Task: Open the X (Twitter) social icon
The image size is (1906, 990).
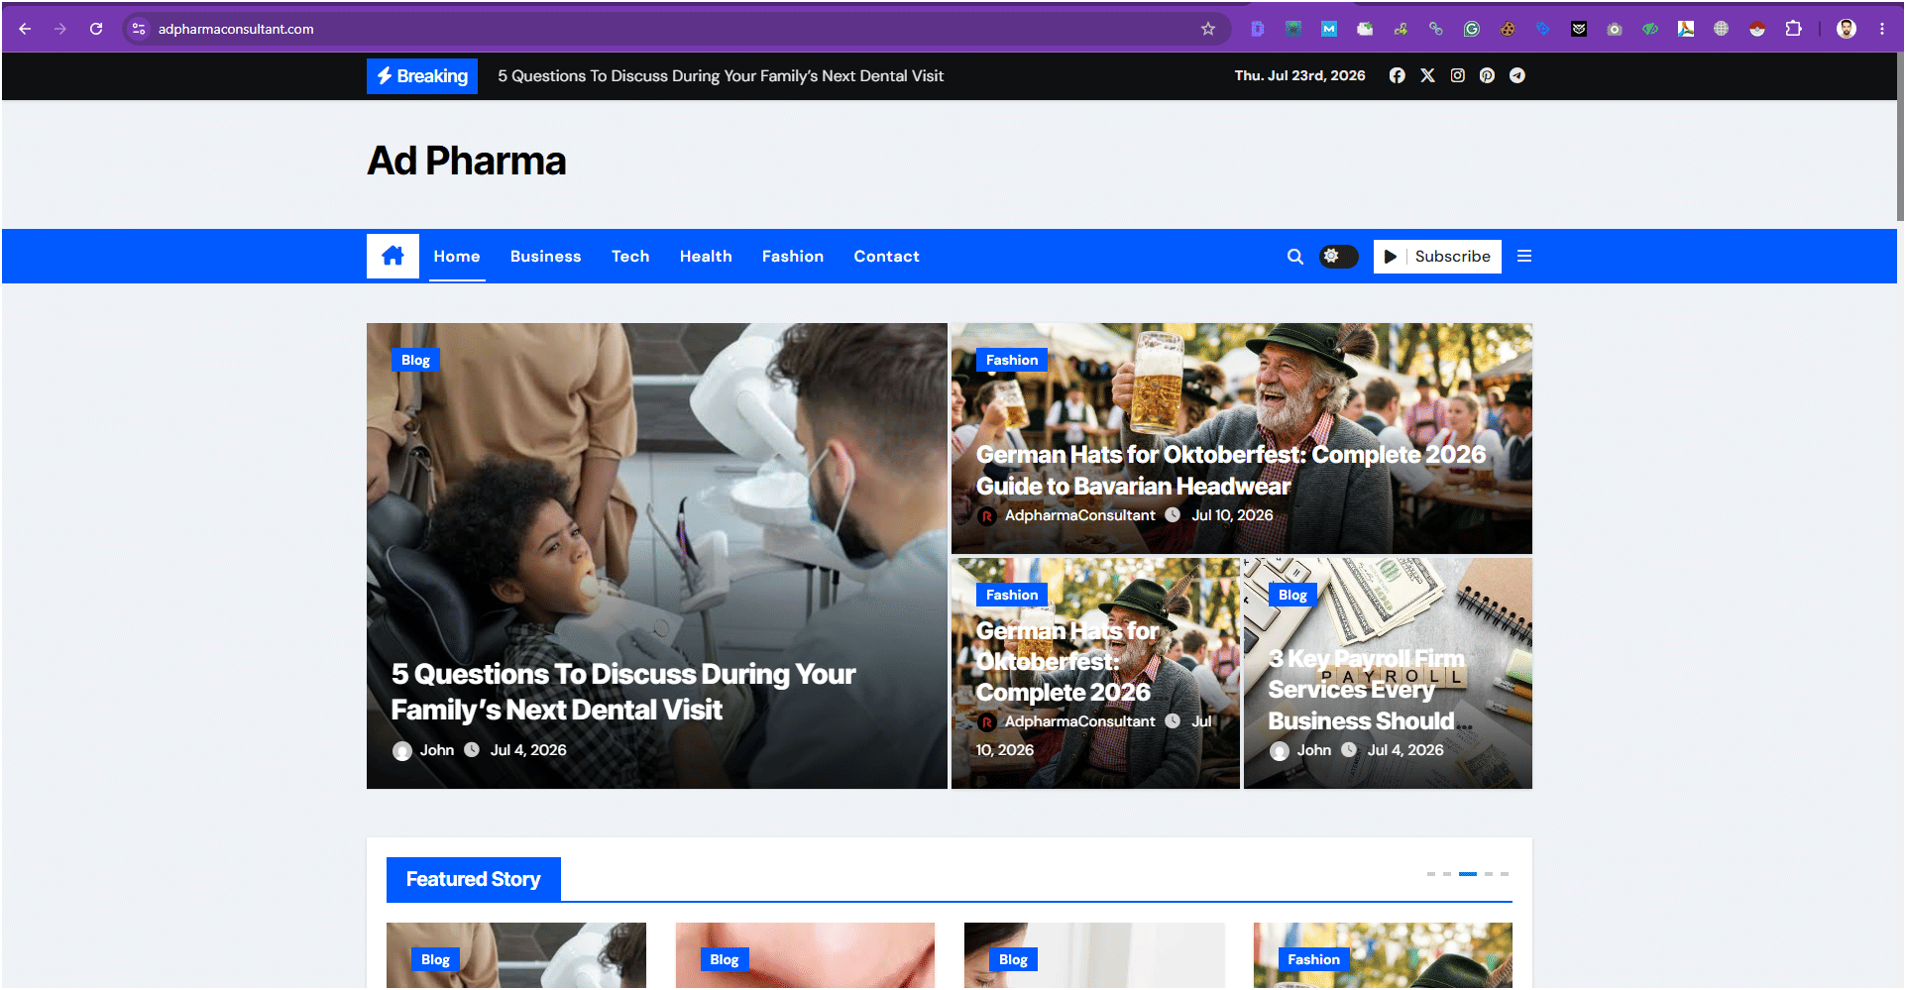Action: (x=1427, y=75)
